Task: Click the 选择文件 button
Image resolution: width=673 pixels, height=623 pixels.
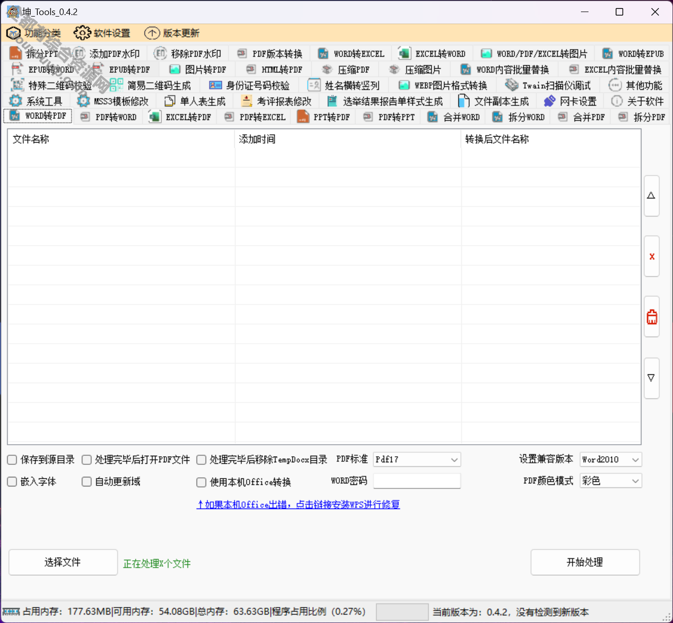Action: tap(63, 562)
